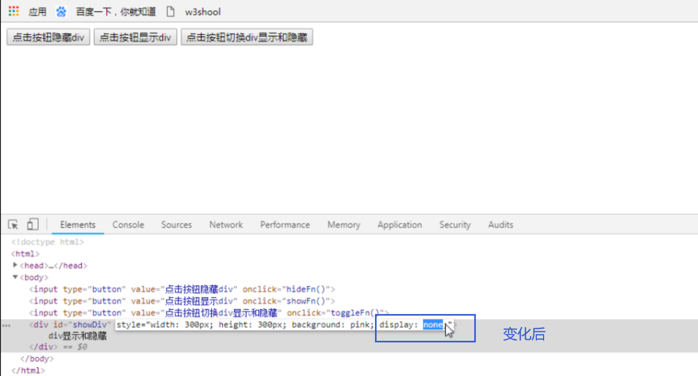This screenshot has width=698, height=376.
Task: Switch to the Network tab
Action: pos(226,225)
